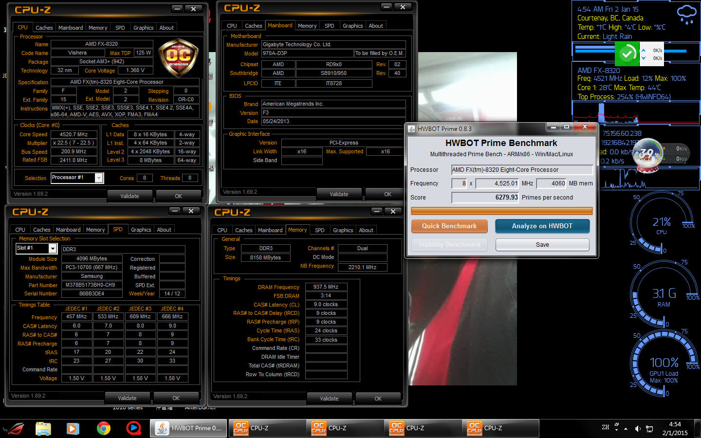Open the volume speaker tray icon

638,428
